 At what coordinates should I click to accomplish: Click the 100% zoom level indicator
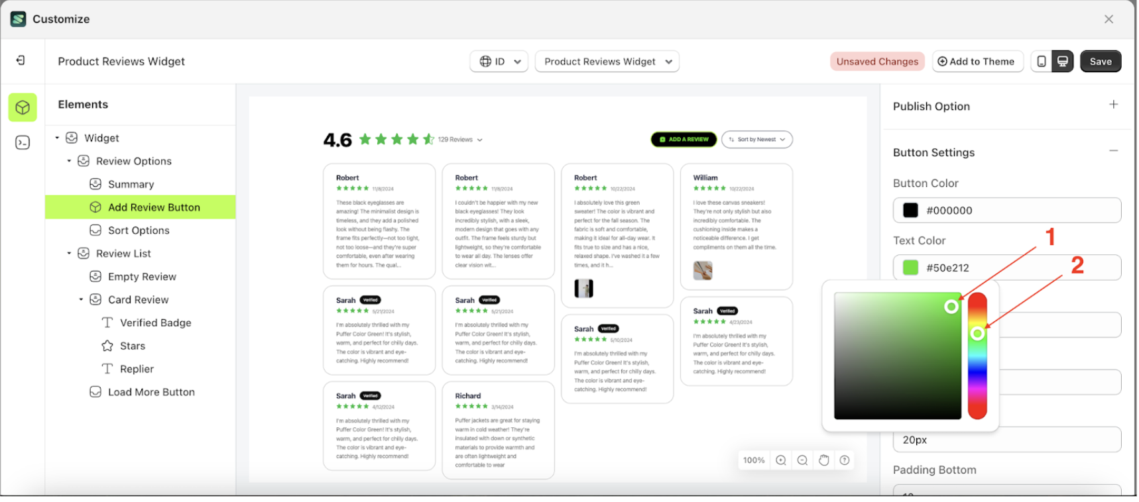click(754, 460)
